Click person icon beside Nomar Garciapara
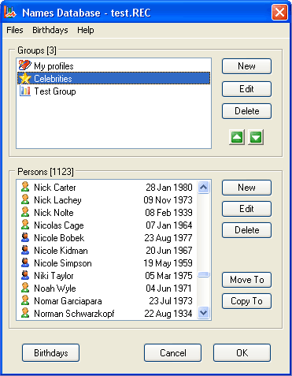The height and width of the screenshot is (376, 292). coord(25,300)
